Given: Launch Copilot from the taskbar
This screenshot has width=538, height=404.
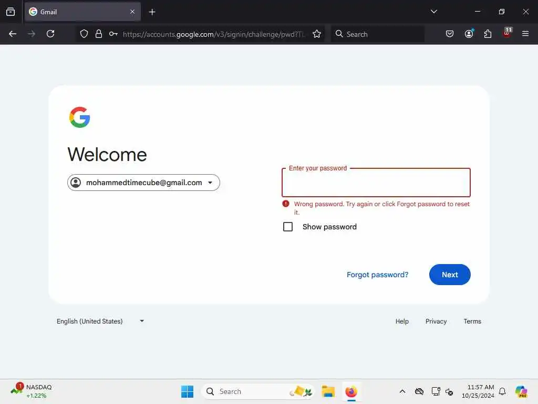Looking at the screenshot, I should (521, 391).
